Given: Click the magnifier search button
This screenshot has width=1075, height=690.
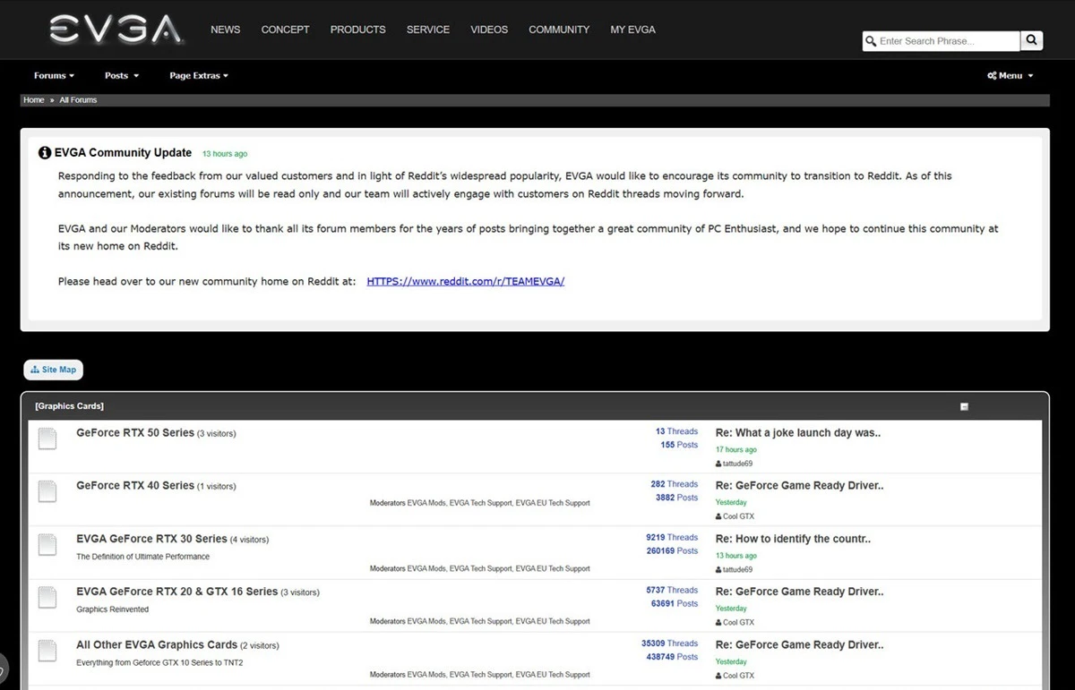Looking at the screenshot, I should (x=1032, y=40).
